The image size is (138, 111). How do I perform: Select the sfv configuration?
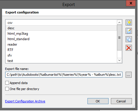[61, 55]
